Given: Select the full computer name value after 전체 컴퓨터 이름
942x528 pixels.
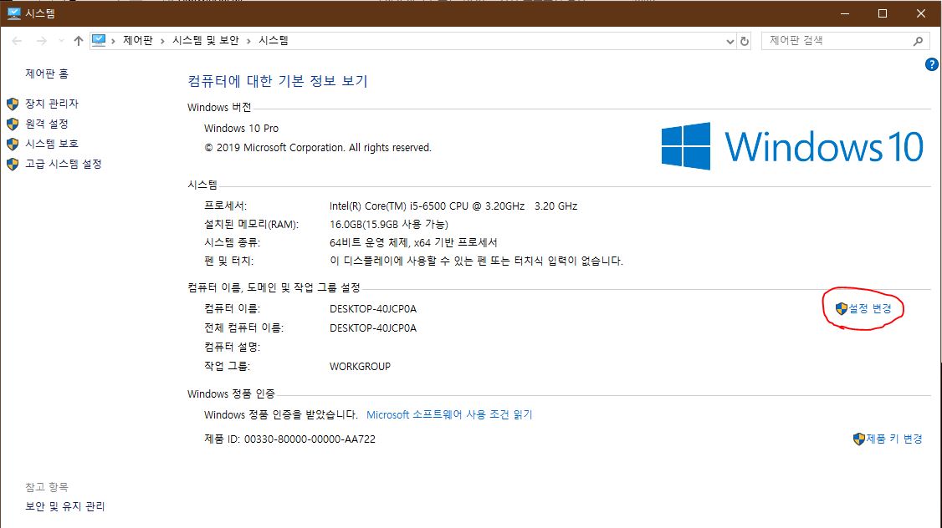Looking at the screenshot, I should pos(373,328).
